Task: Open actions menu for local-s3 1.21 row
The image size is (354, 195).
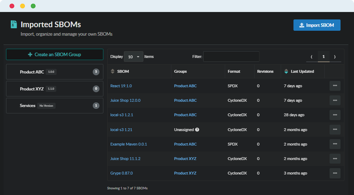Action: click(x=335, y=130)
